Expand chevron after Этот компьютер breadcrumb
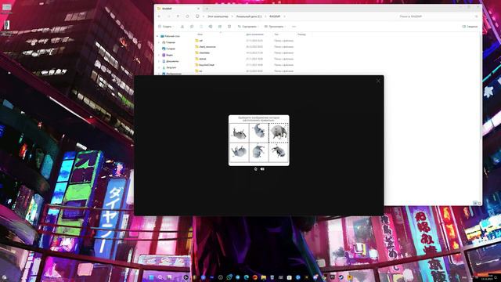501x282 pixels. [x=232, y=16]
